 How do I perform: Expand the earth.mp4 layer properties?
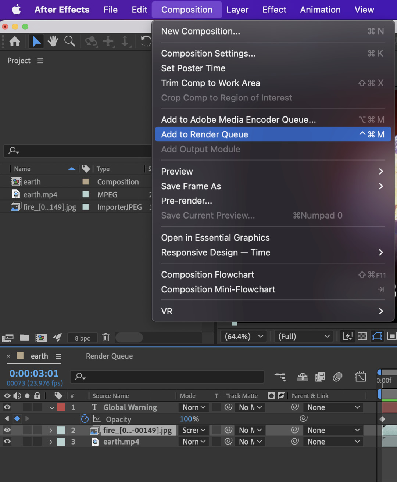pyautogui.click(x=51, y=442)
